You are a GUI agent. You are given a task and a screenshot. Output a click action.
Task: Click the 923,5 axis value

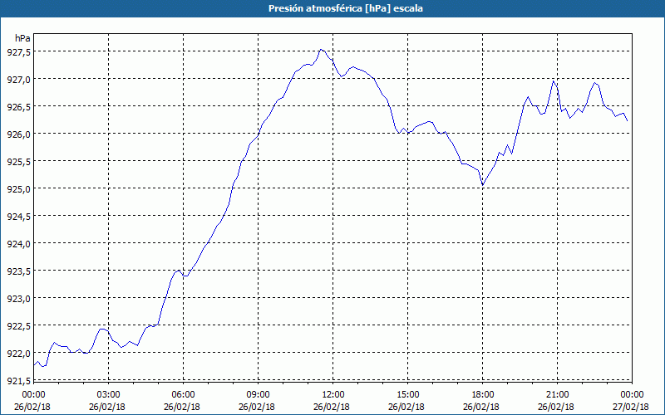tap(18, 271)
